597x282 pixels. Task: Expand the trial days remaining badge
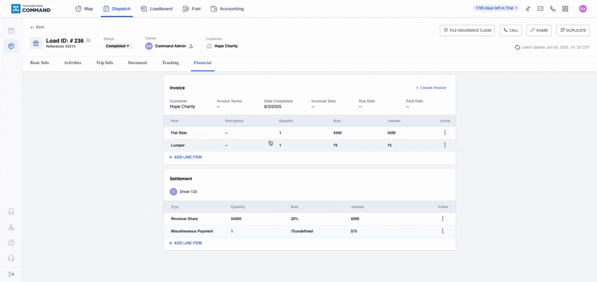[x=496, y=8]
